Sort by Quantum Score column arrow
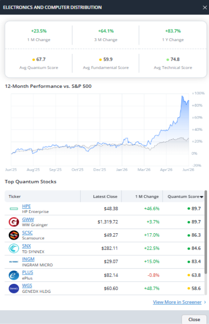Image resolution: width=209 pixels, height=324 pixels. tap(202, 197)
